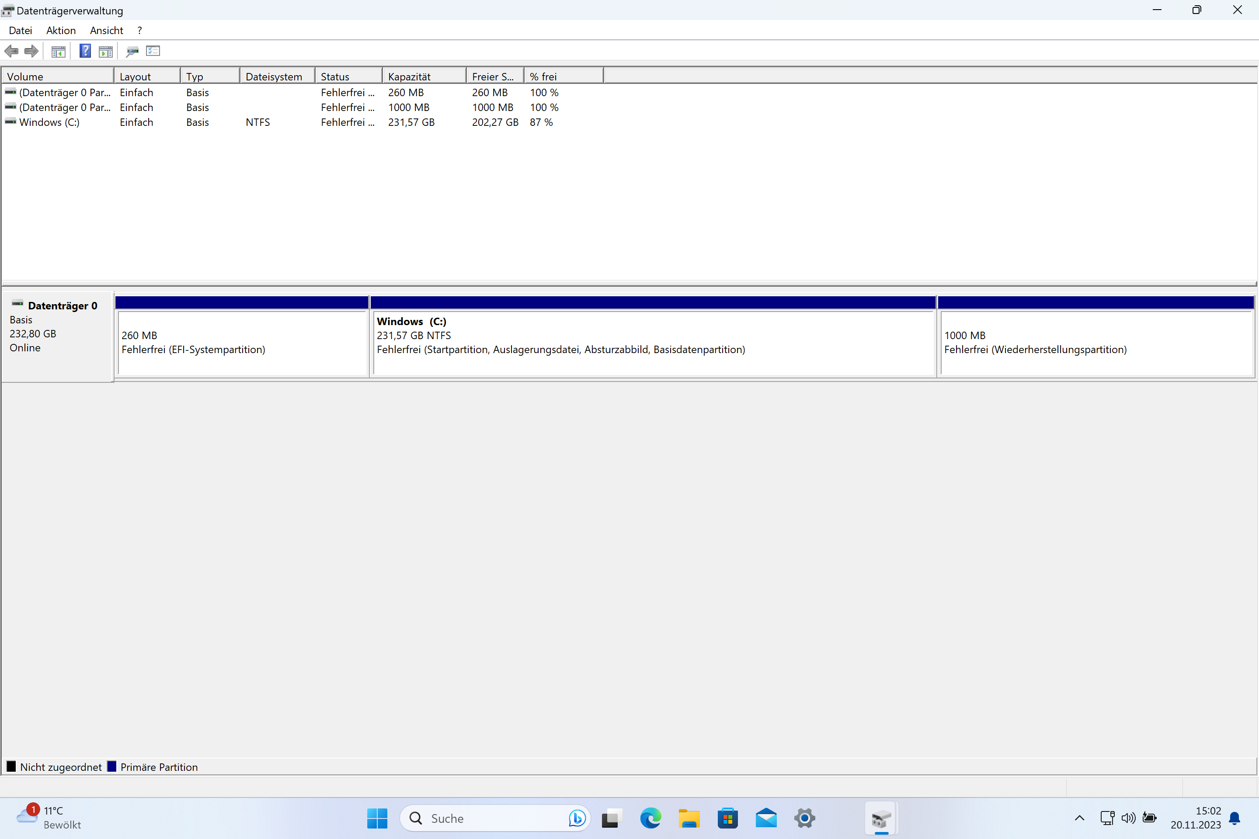
Task: Open the Datenträgerverwaltung taskbar icon
Action: [880, 818]
